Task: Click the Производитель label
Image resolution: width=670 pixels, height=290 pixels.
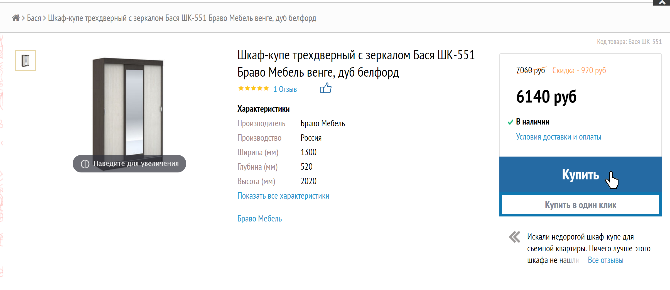Action: [x=261, y=123]
